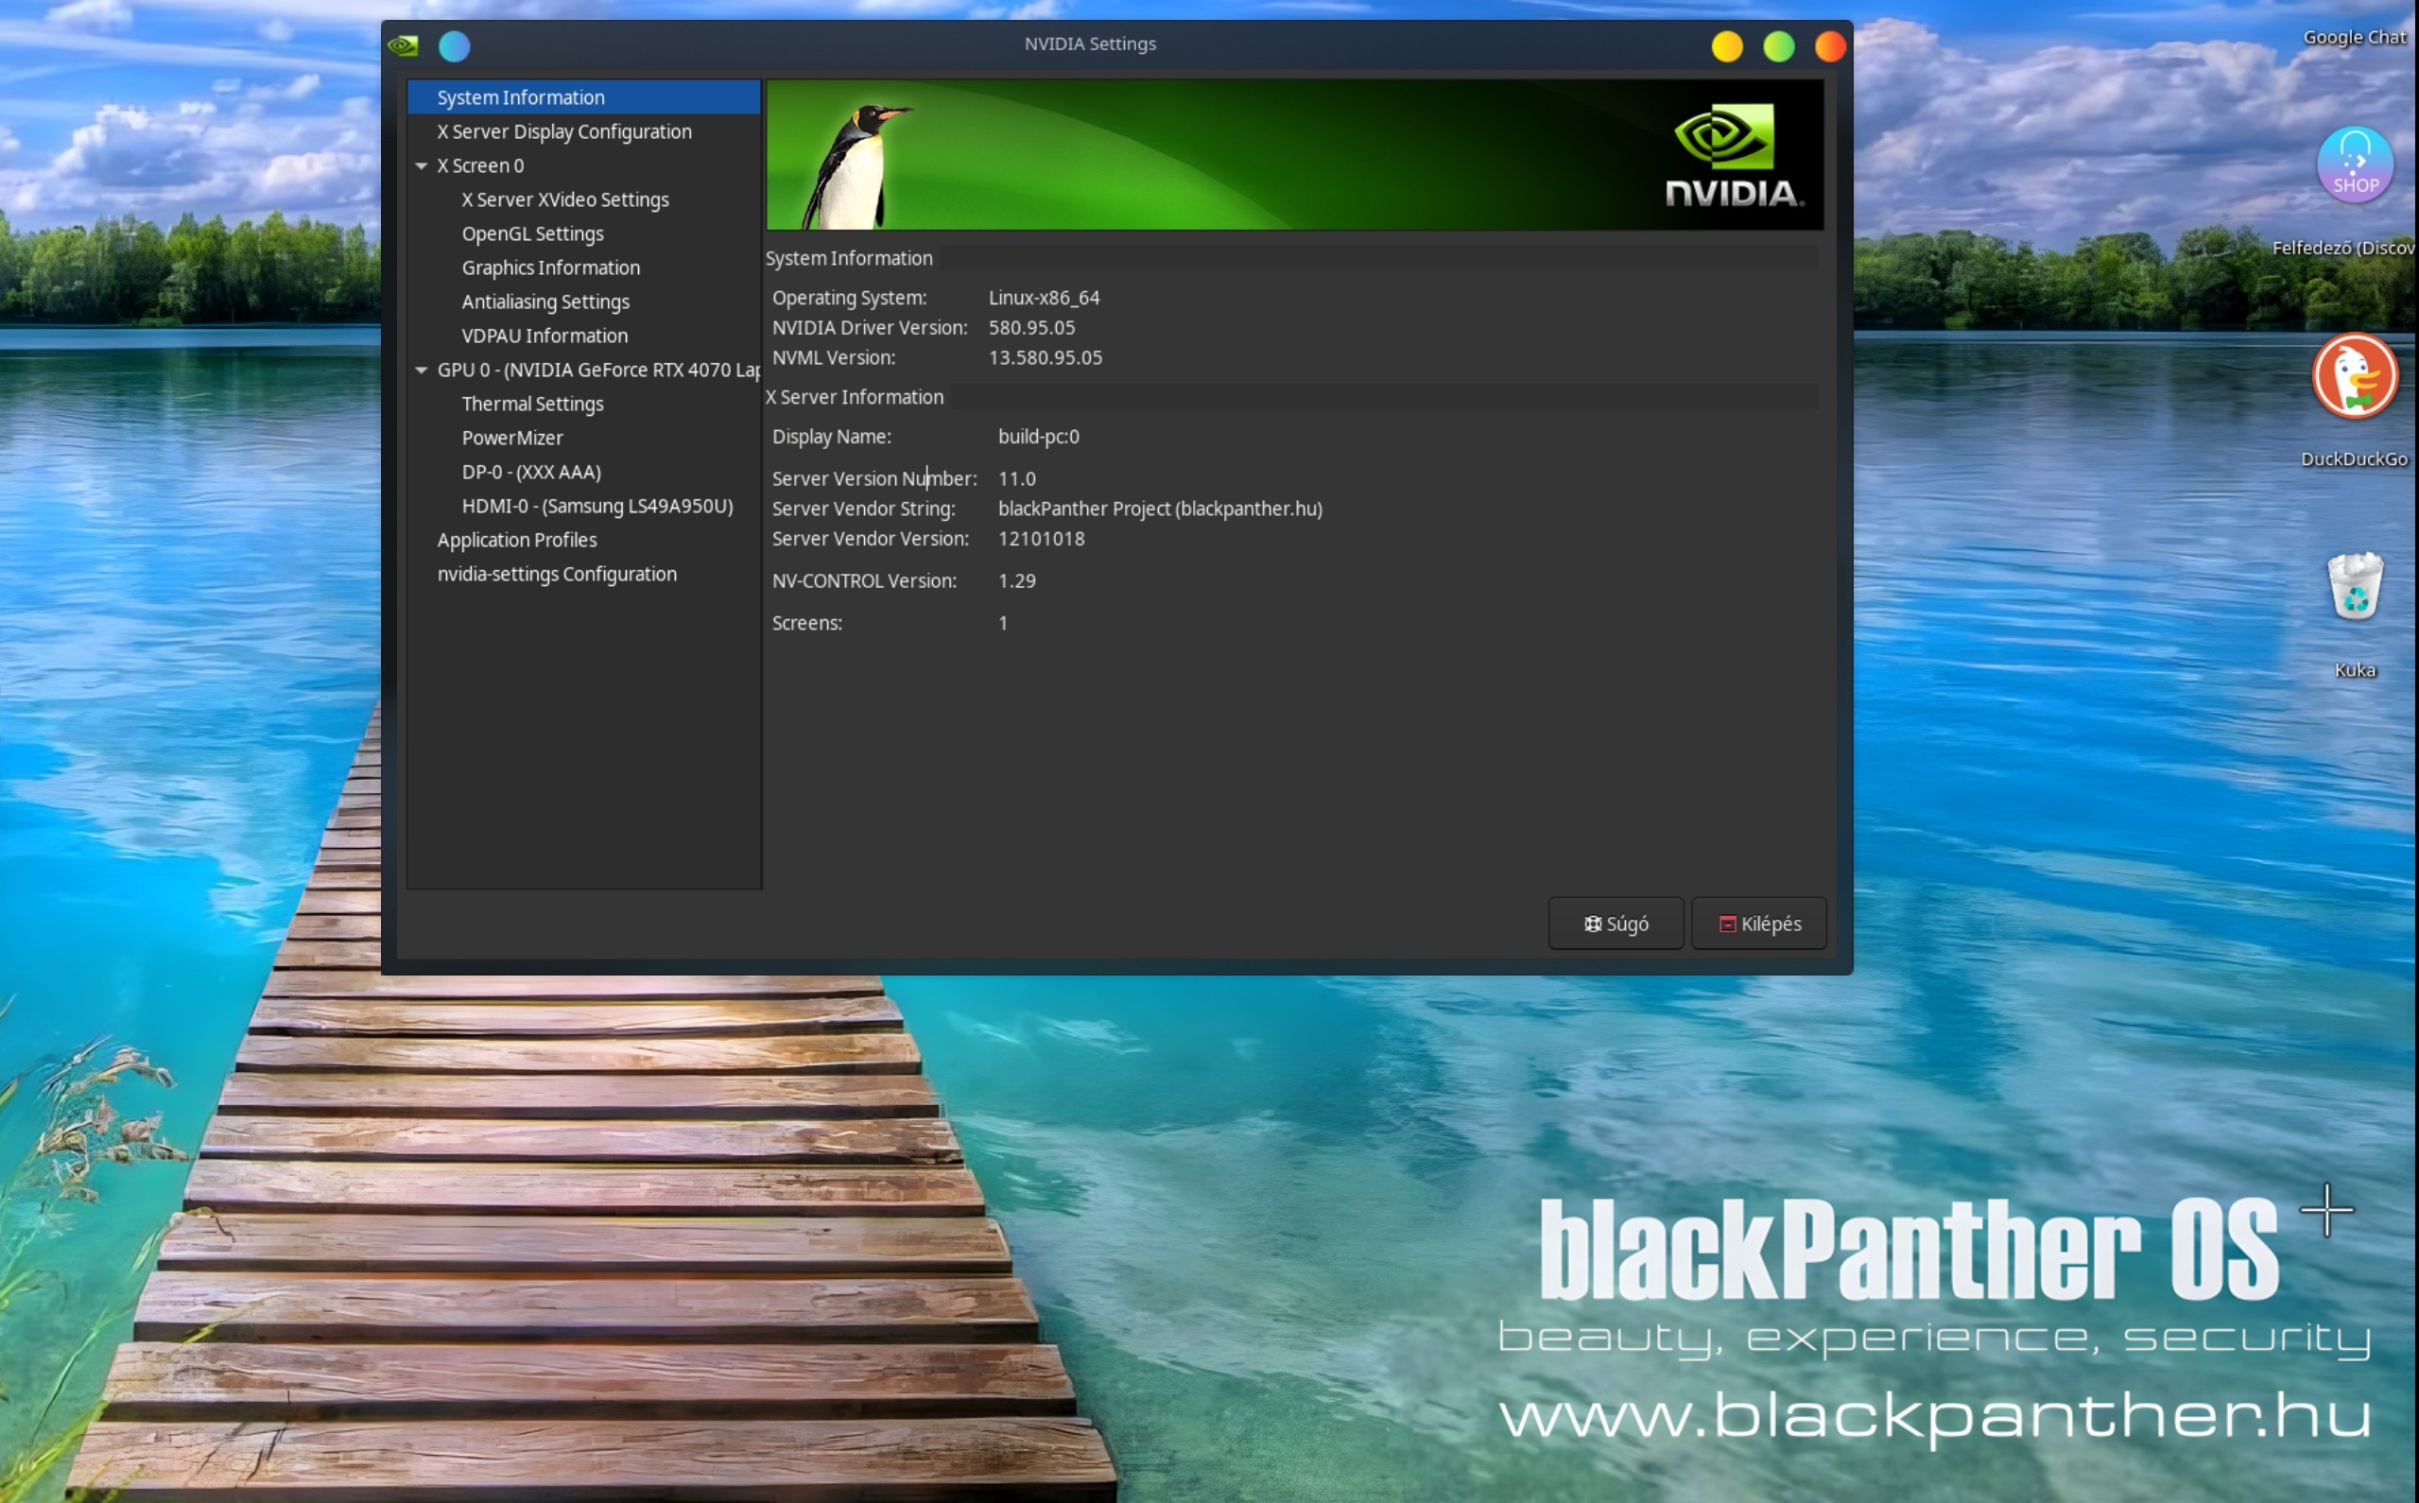Collapse the X Screen 0 tree node
Viewport: 2419px width, 1503px height.
pos(422,166)
